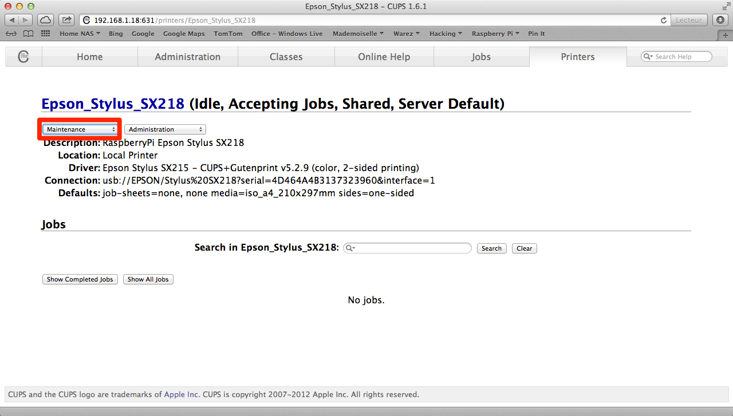Open the Office - Windows Live bookmark

[x=287, y=34]
